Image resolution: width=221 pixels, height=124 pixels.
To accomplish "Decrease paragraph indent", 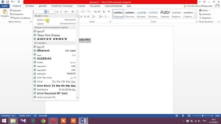I will 95,12.
